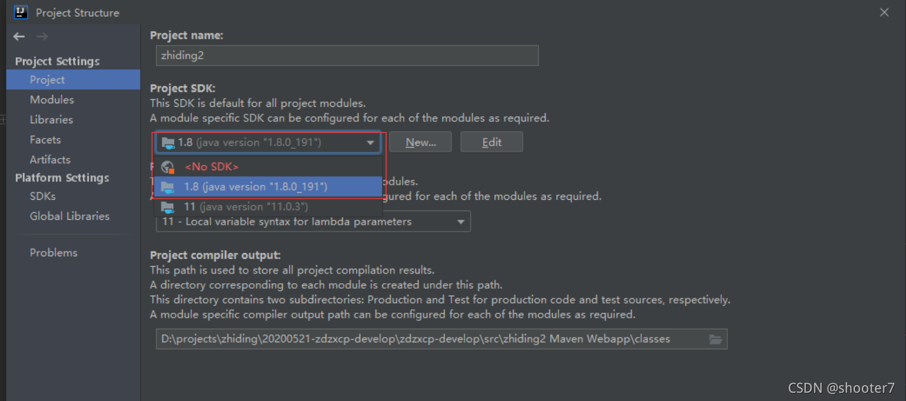
Task: Click the Project name input field
Action: pyautogui.click(x=347, y=56)
